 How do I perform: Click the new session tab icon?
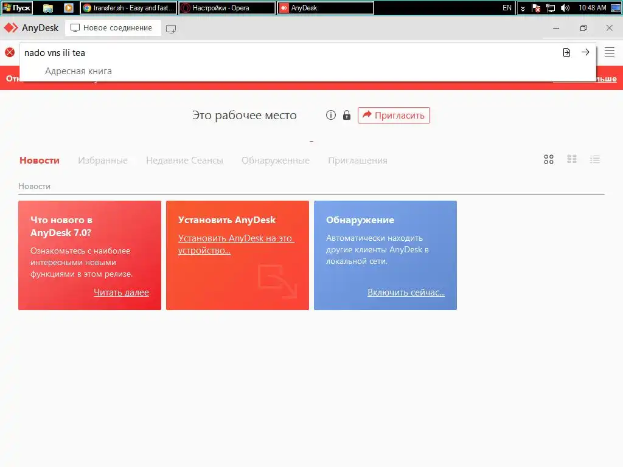click(x=171, y=29)
